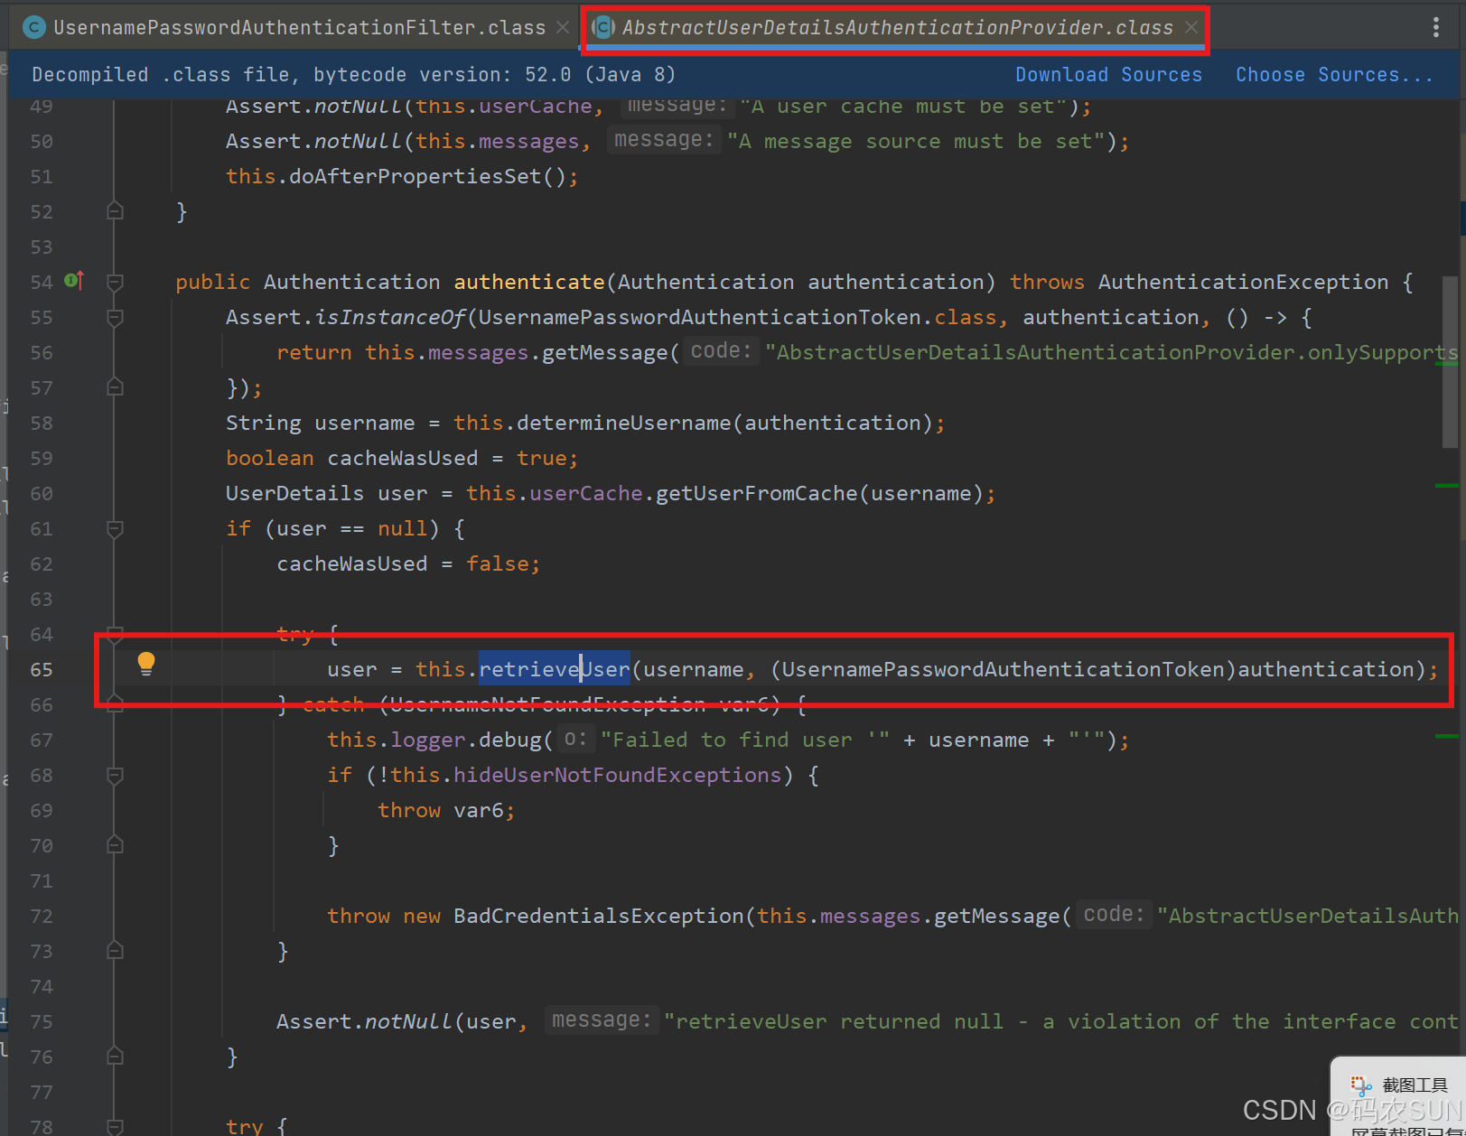Collapse the try block at line 78
This screenshot has width=1466, height=1136.
coord(115,1127)
